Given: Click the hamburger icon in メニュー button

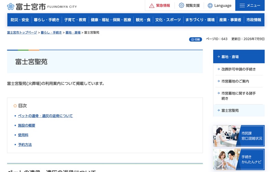Looking at the screenshot, I should point(242,6).
